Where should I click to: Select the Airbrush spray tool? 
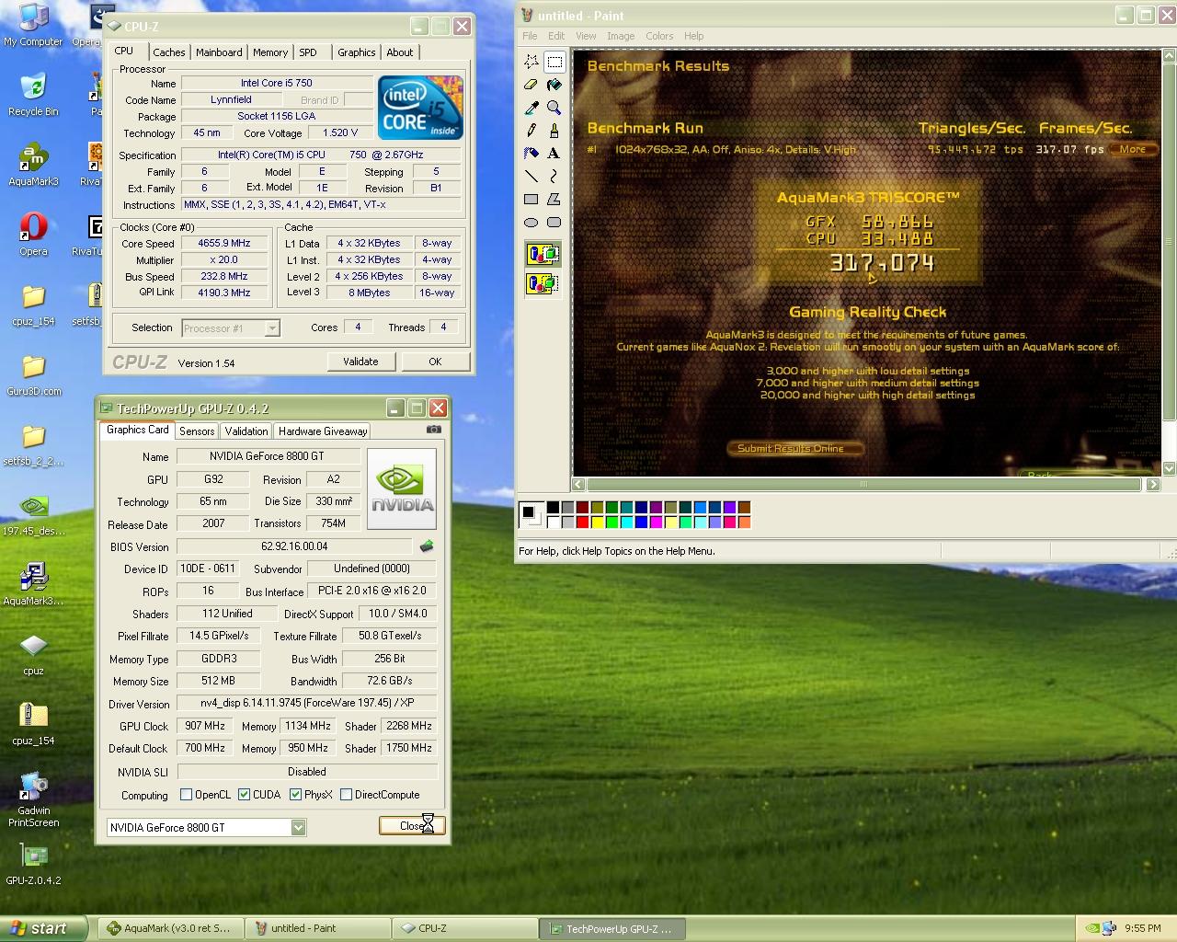(531, 154)
